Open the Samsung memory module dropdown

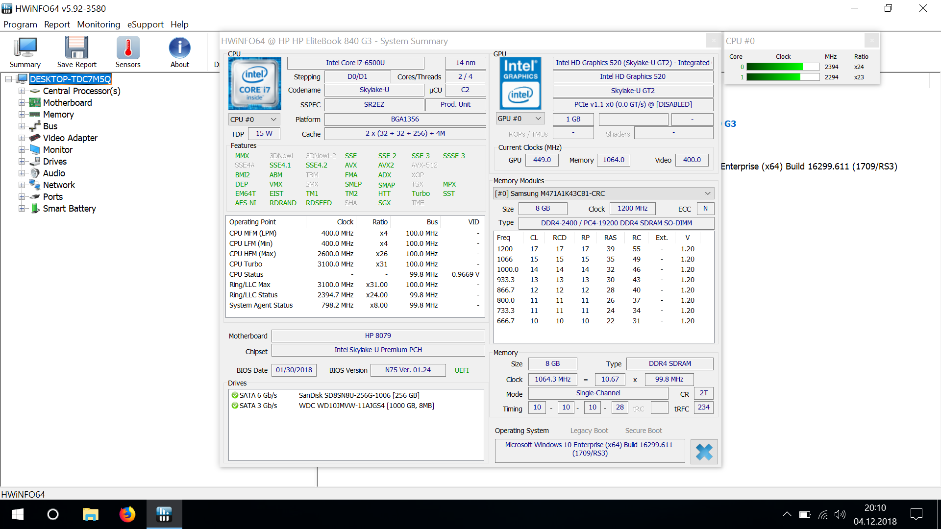tap(603, 193)
